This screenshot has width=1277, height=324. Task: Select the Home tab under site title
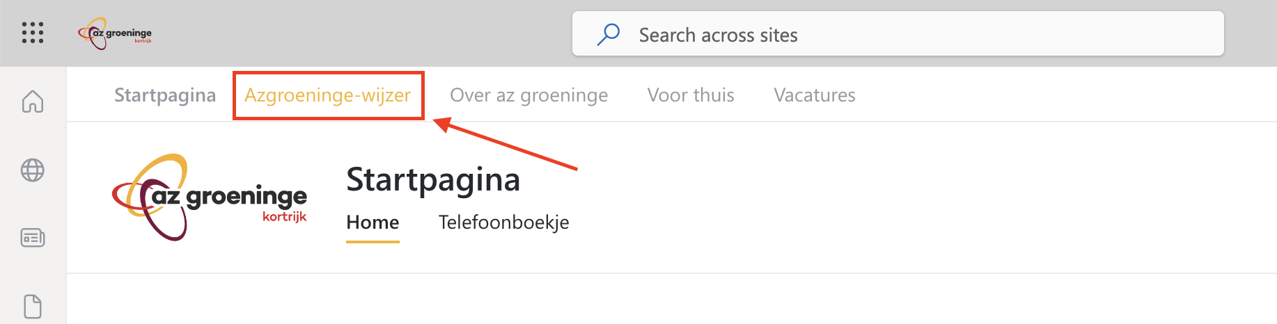[373, 222]
